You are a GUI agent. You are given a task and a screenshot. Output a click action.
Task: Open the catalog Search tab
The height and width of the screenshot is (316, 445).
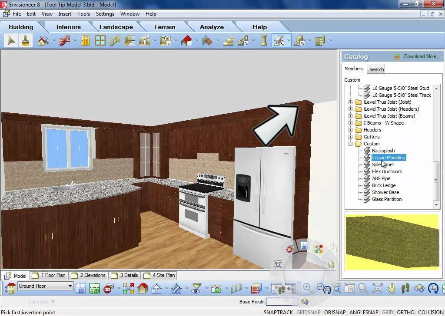(x=376, y=69)
